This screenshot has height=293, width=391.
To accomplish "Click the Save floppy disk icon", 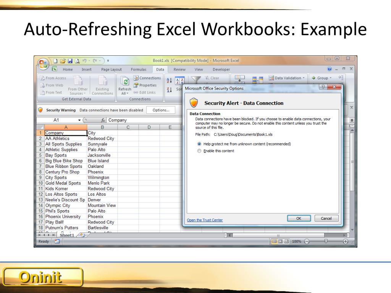I will pos(70,61).
